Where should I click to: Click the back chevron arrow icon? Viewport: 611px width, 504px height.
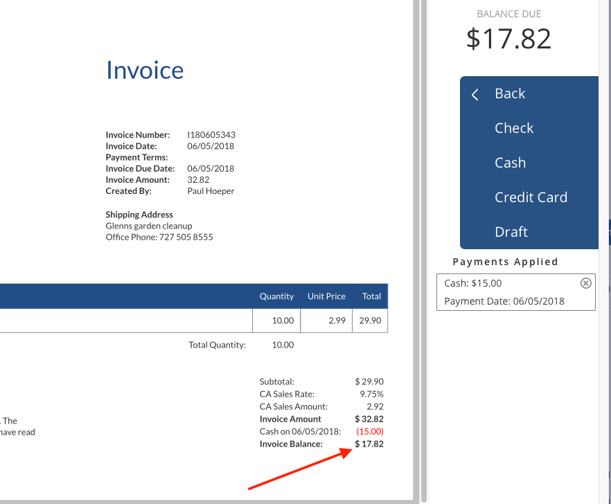point(475,95)
